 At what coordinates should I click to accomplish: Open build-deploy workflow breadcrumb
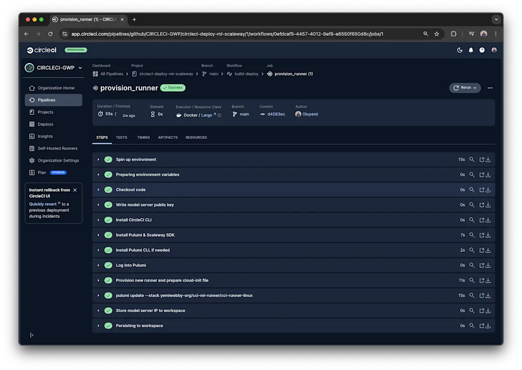[243, 74]
